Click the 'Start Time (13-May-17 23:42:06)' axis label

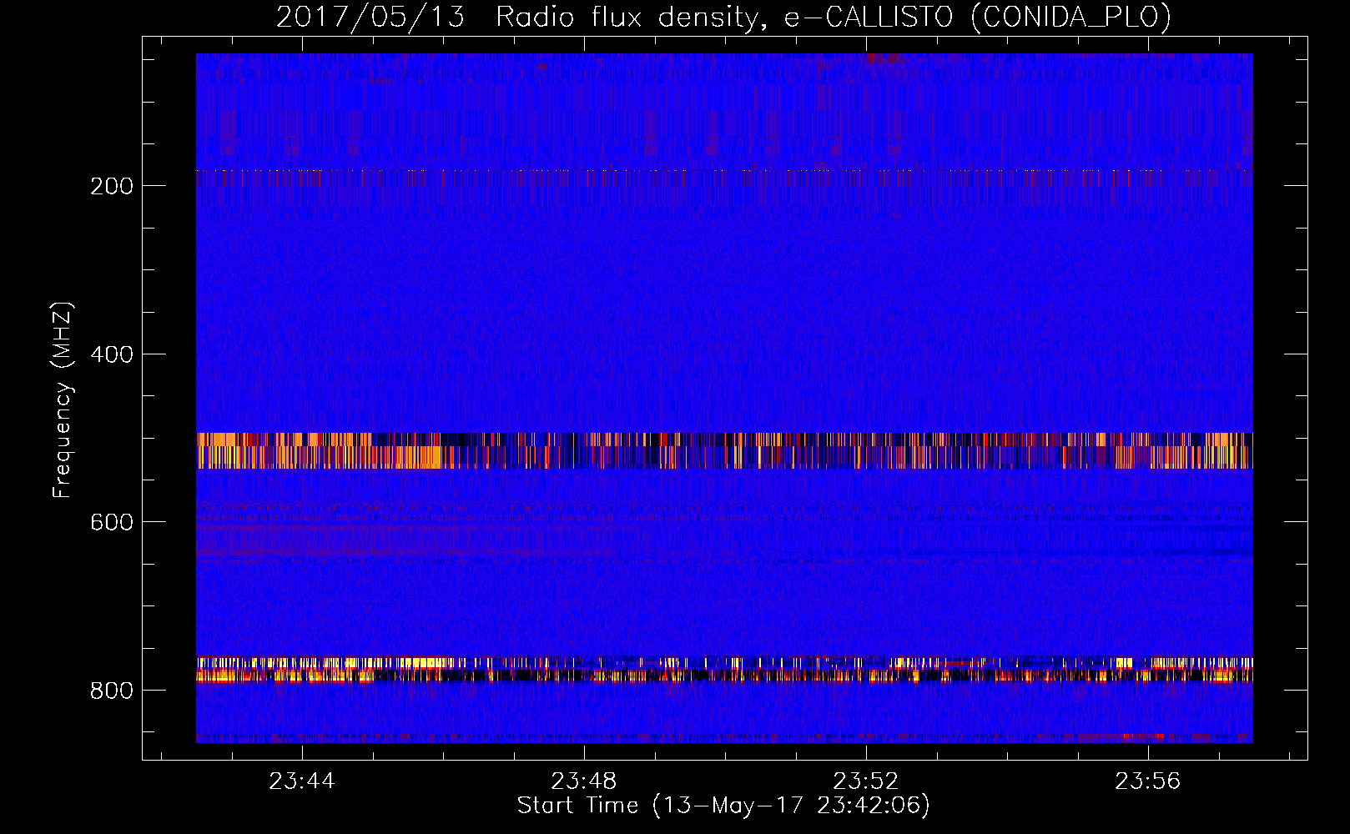pyautogui.click(x=723, y=806)
